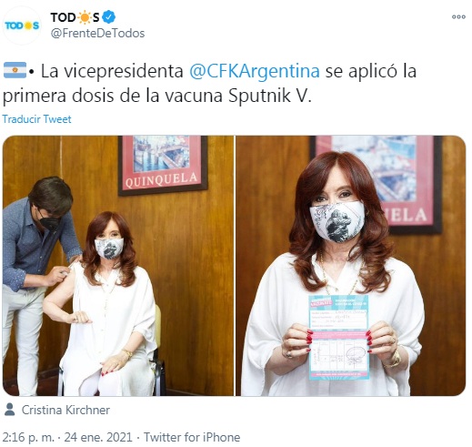472x447 pixels.
Task: Click the vaccine card in the right photo
Action: 339,337
